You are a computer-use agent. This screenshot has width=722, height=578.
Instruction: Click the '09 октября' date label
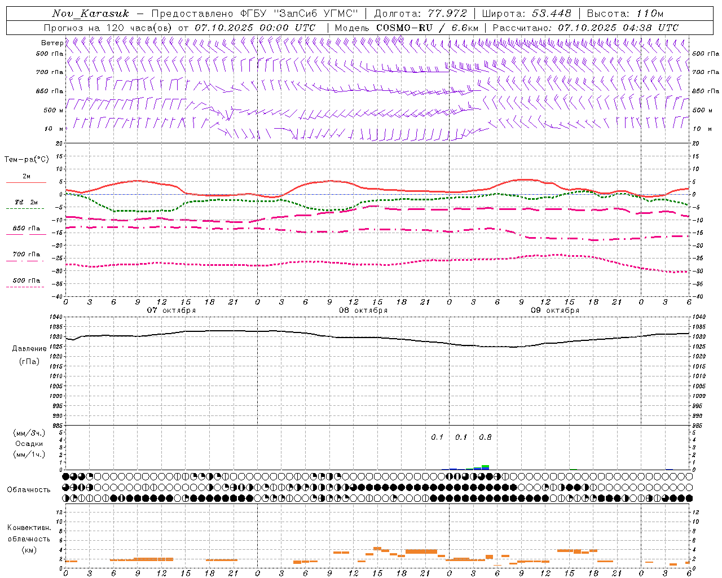[555, 310]
